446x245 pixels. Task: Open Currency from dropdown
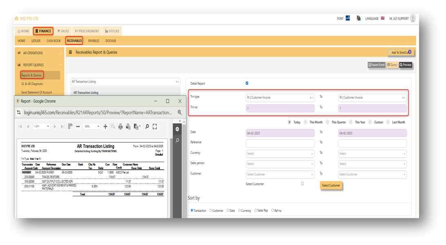coord(280,154)
